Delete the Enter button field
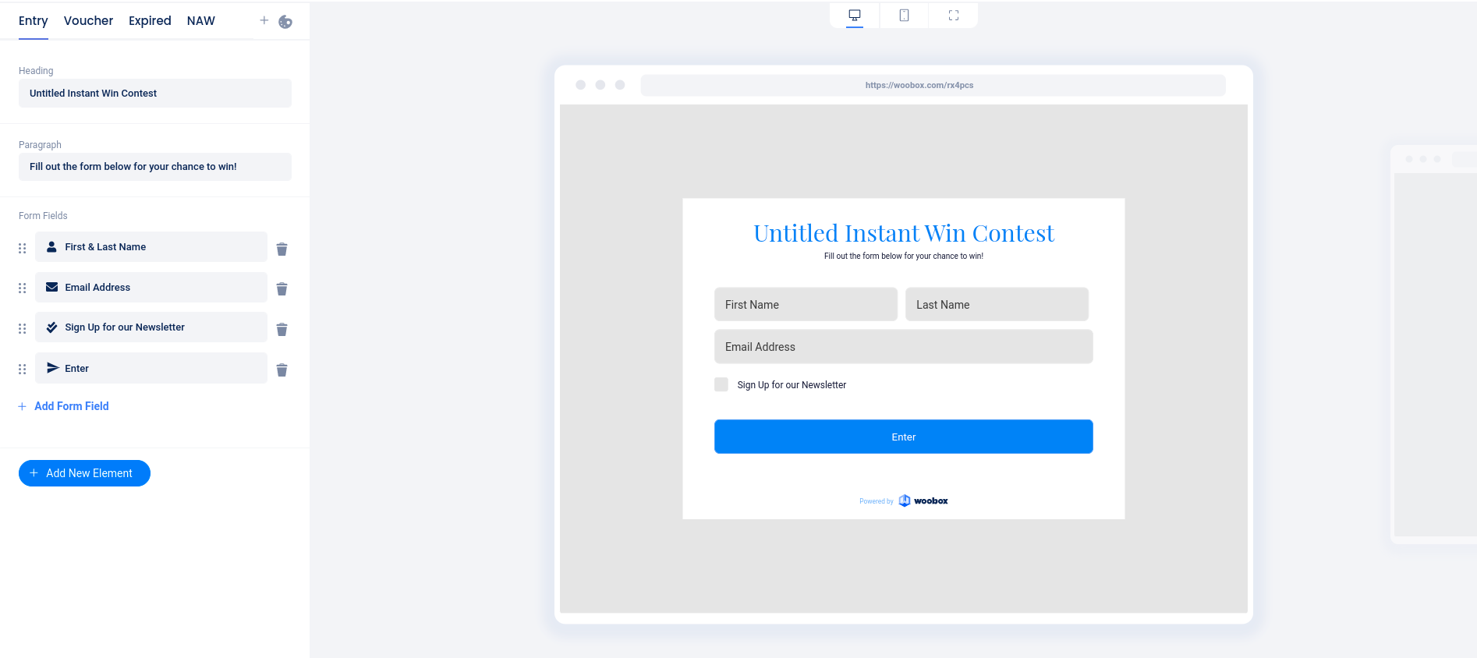 click(x=282, y=370)
